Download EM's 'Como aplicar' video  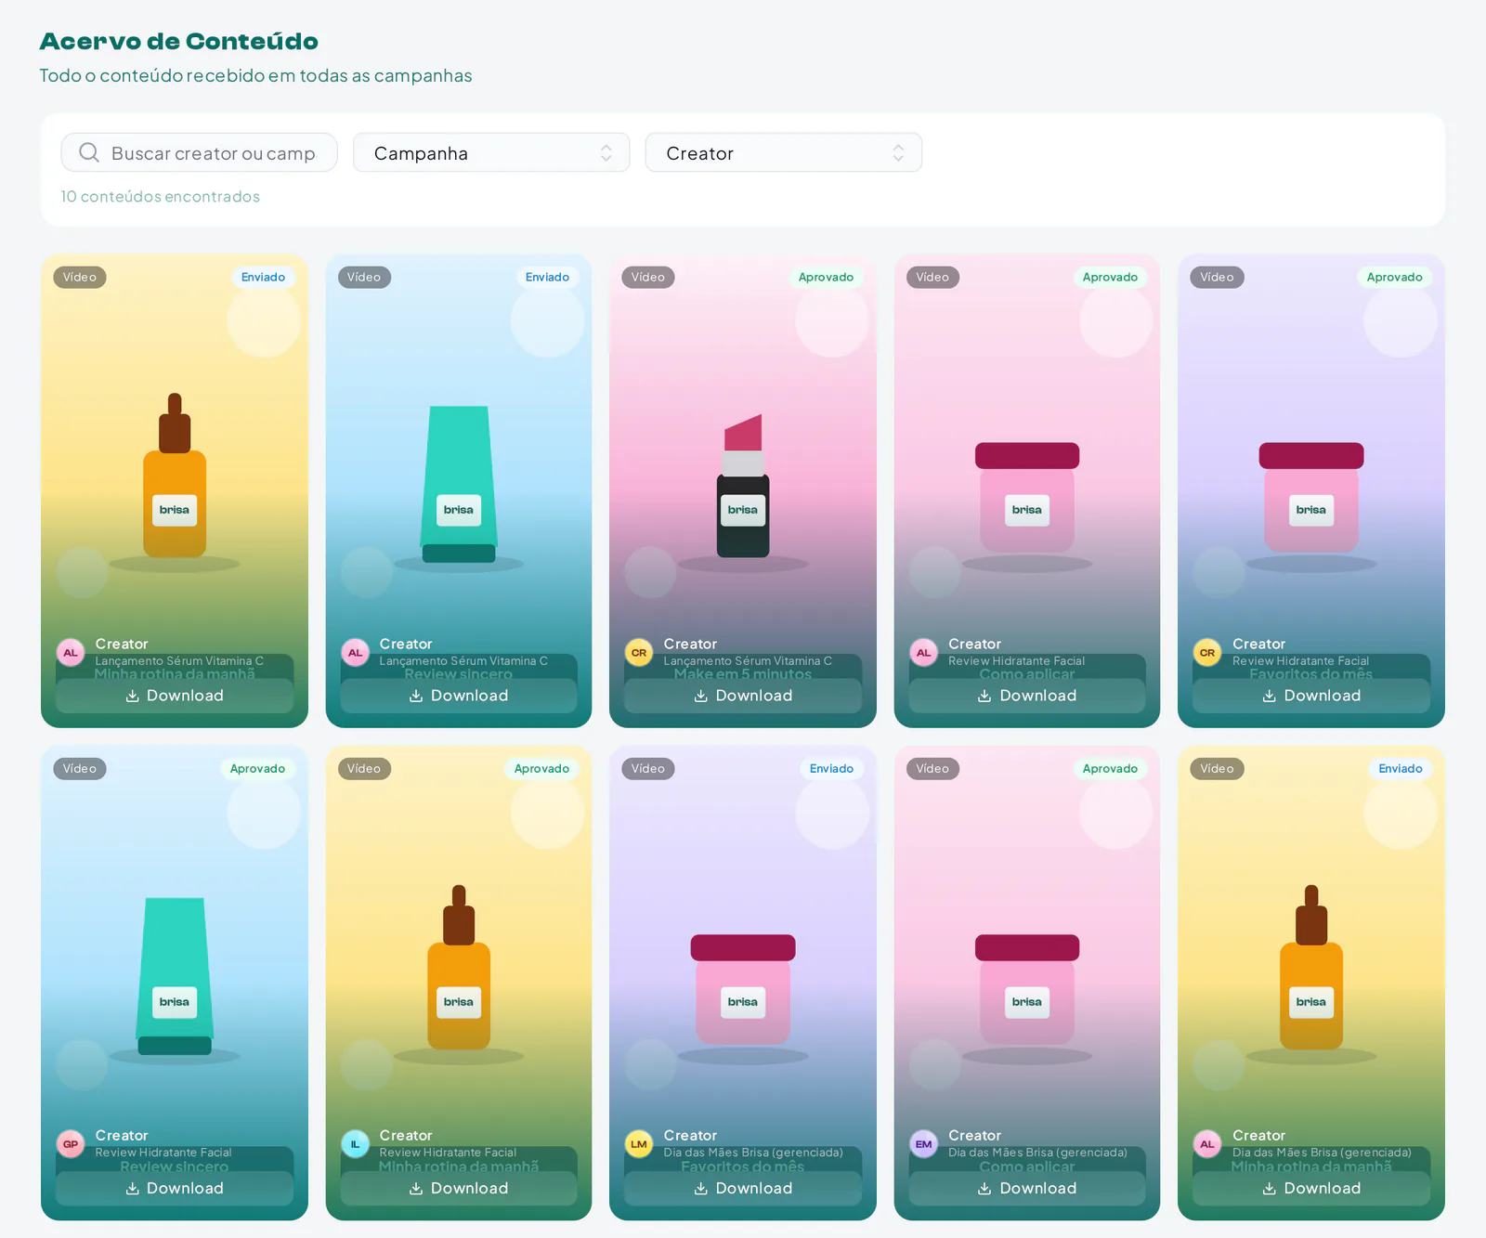tap(1027, 1188)
